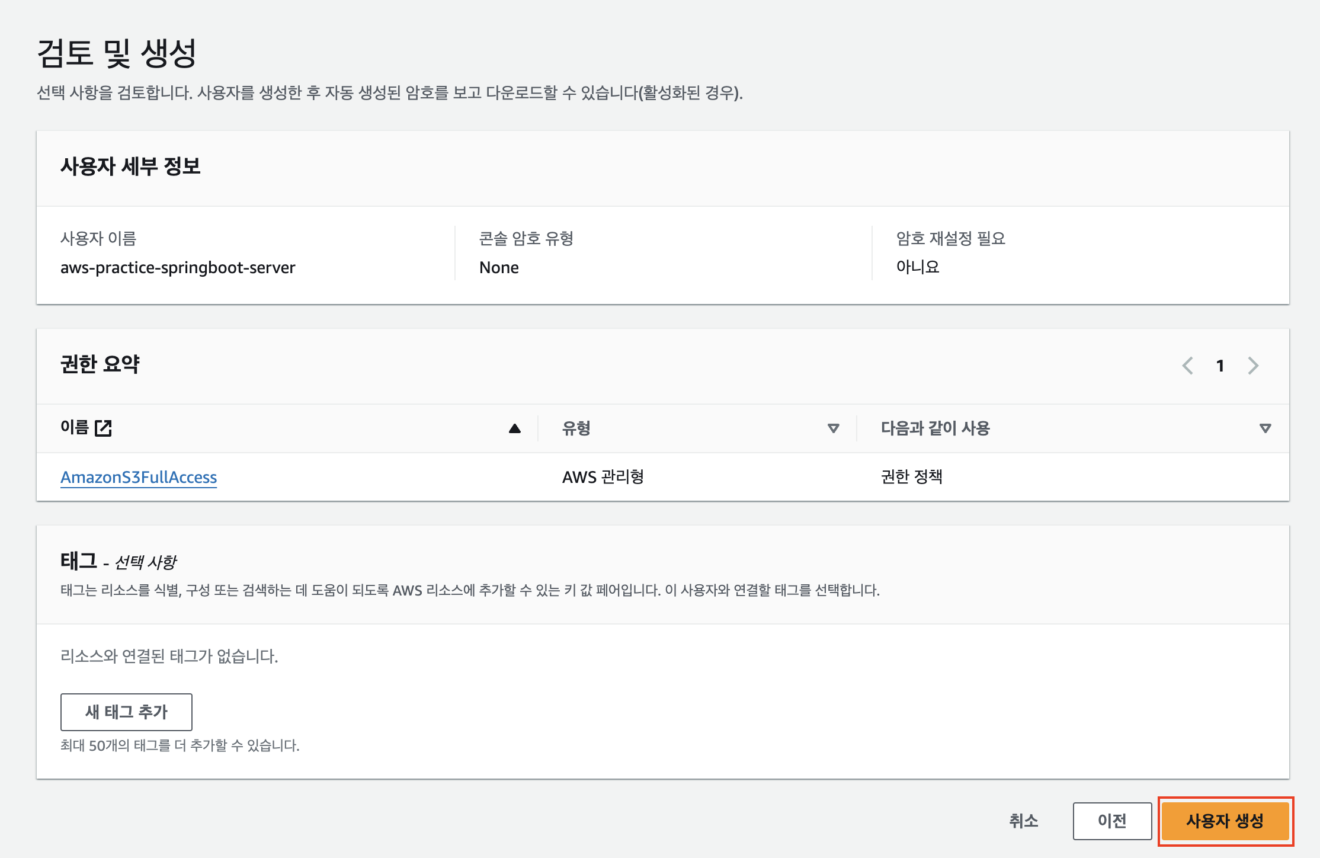Open the 다음과 같이 사용 column sort triangle
1320x858 pixels.
pos(1265,428)
